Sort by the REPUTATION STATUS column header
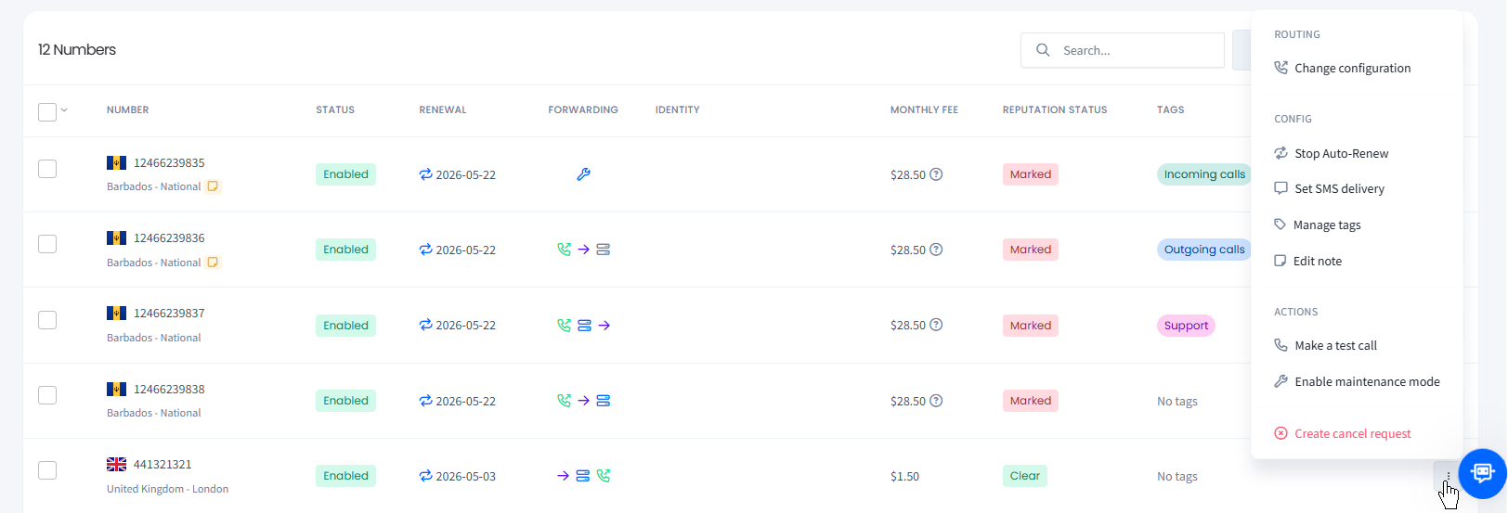The image size is (1508, 513). (x=1055, y=109)
